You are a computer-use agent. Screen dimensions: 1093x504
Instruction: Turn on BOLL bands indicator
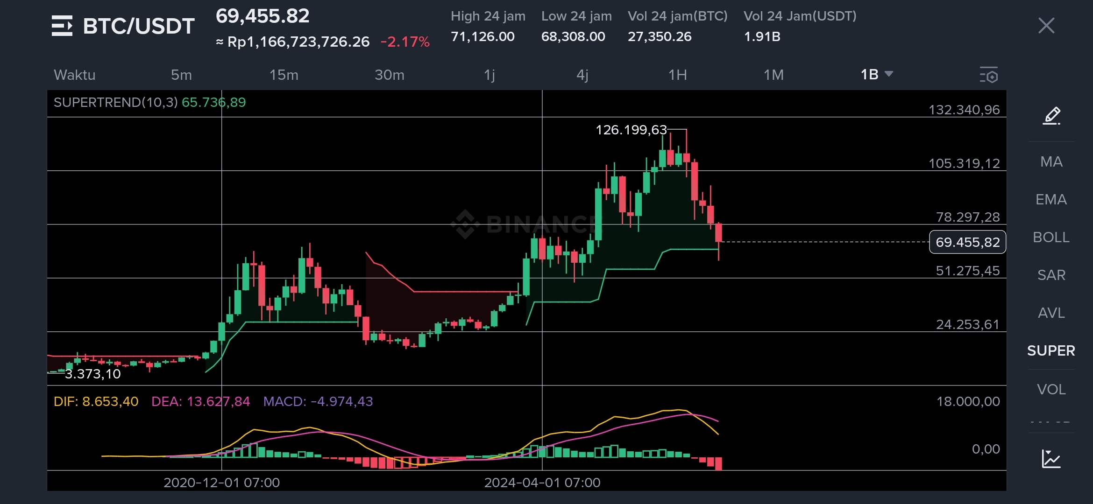(1051, 238)
